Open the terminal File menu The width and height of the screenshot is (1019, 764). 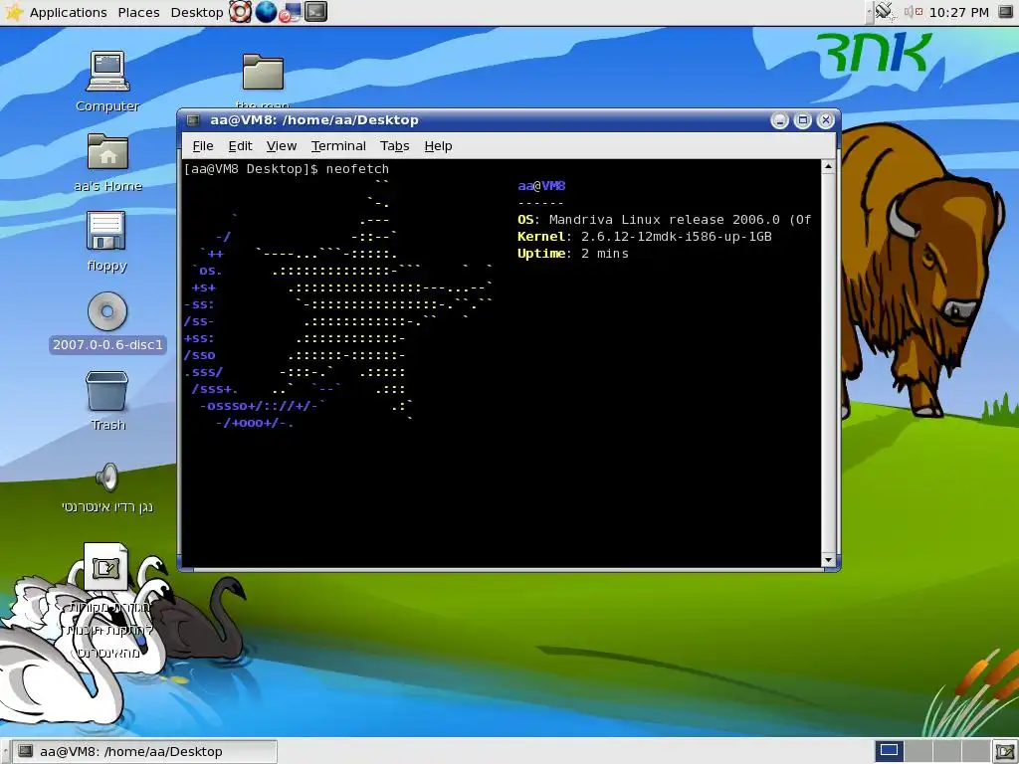[203, 146]
